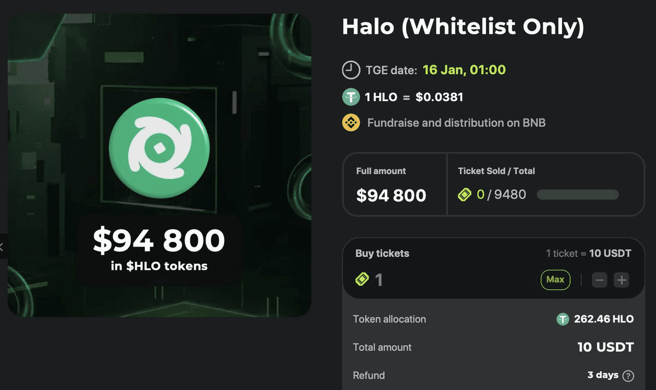Decrease ticket count with minus button
Image resolution: width=656 pixels, height=390 pixels.
[x=600, y=280]
